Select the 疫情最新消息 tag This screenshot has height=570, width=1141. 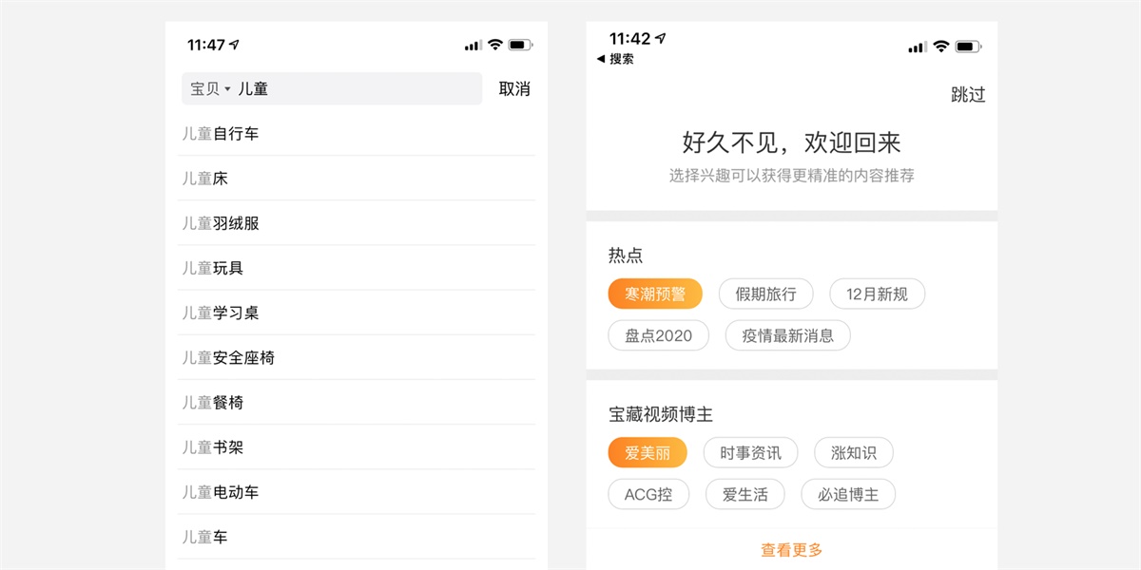click(x=787, y=335)
